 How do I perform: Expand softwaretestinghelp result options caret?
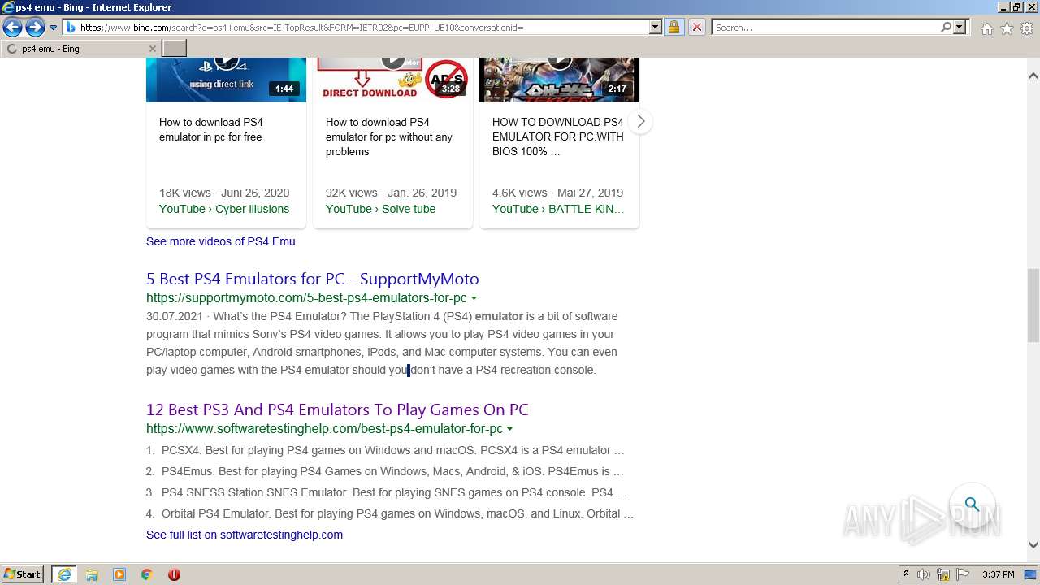pyautogui.click(x=509, y=429)
